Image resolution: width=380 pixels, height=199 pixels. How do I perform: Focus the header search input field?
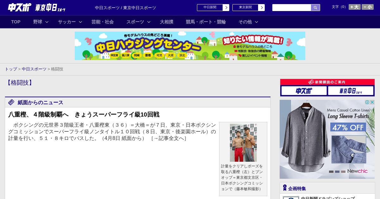(292, 8)
